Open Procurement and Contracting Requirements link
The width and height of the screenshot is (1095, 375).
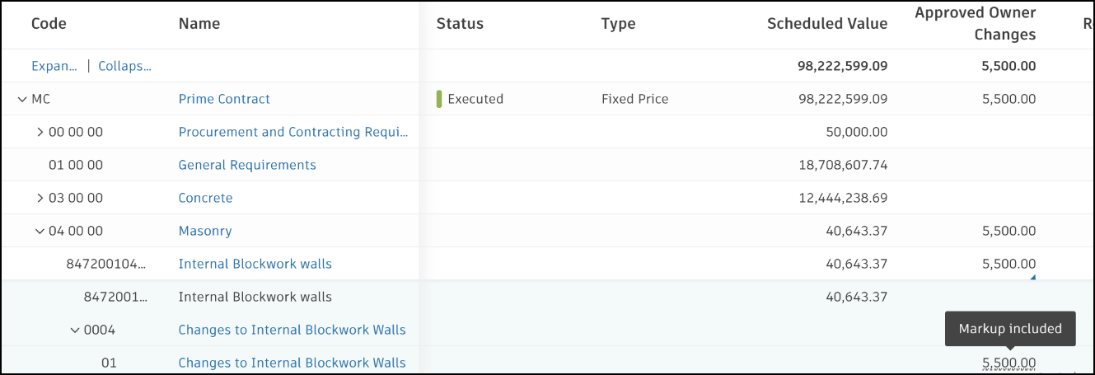click(293, 132)
